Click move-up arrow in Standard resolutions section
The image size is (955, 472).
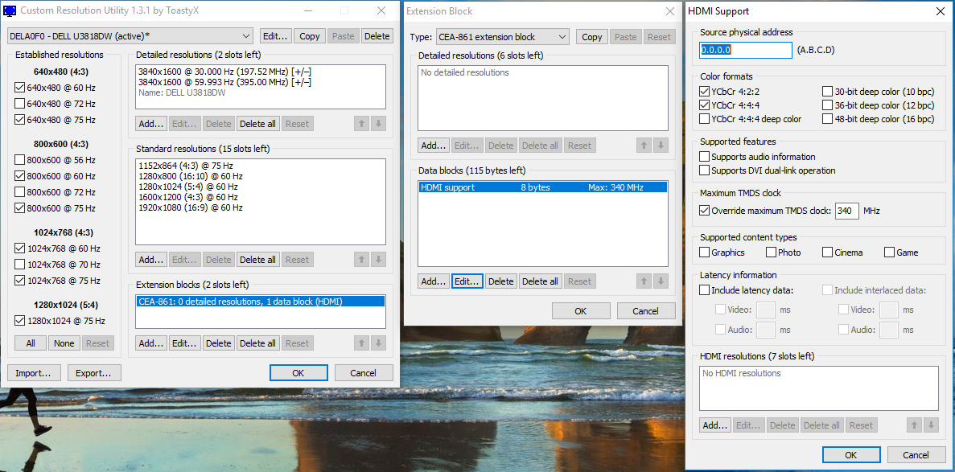361,260
